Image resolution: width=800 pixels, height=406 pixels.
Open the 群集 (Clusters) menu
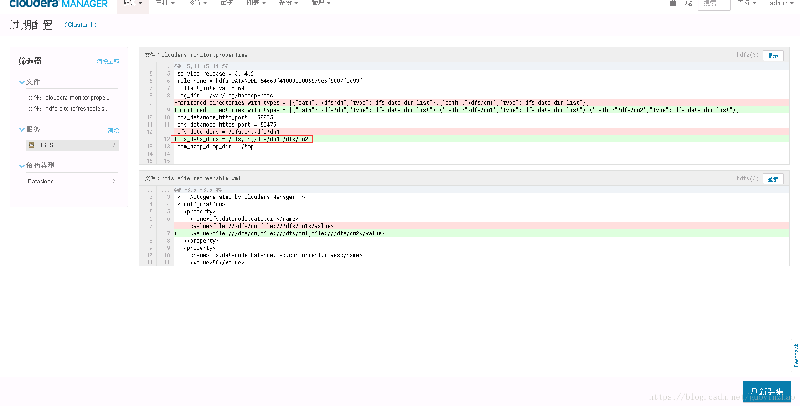point(133,3)
